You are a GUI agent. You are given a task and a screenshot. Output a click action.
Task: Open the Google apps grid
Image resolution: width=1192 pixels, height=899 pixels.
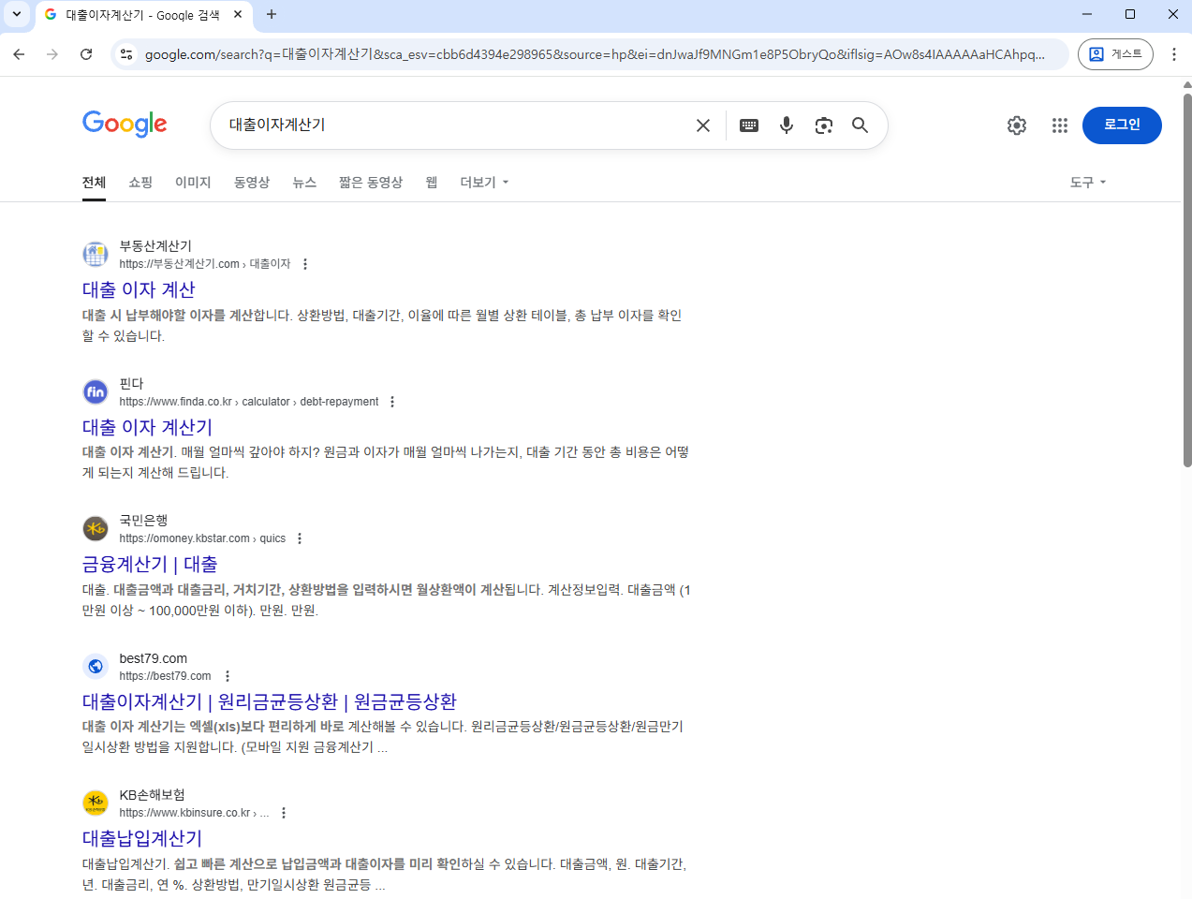point(1060,125)
